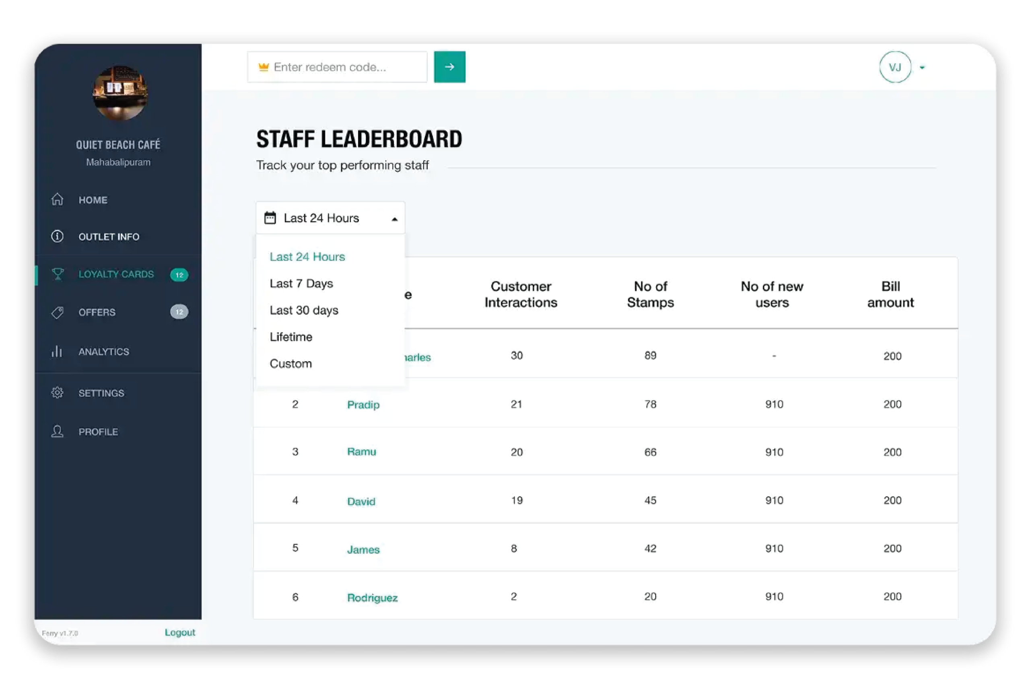
Task: Open VJ user account dropdown arrow
Action: (x=922, y=68)
